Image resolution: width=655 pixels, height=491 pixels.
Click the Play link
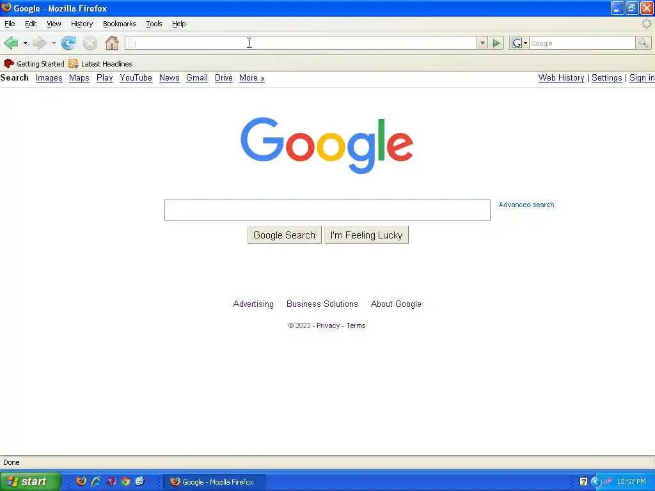pos(105,78)
